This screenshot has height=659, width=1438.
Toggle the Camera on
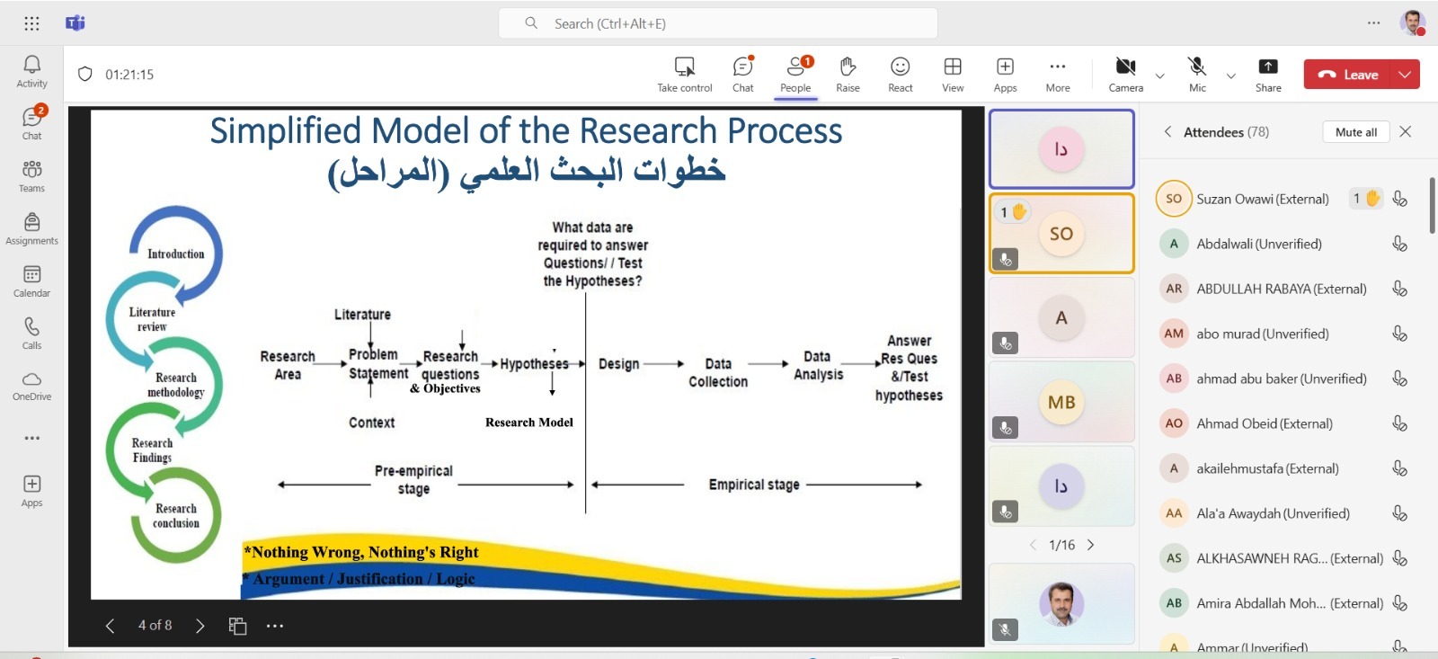(1125, 74)
